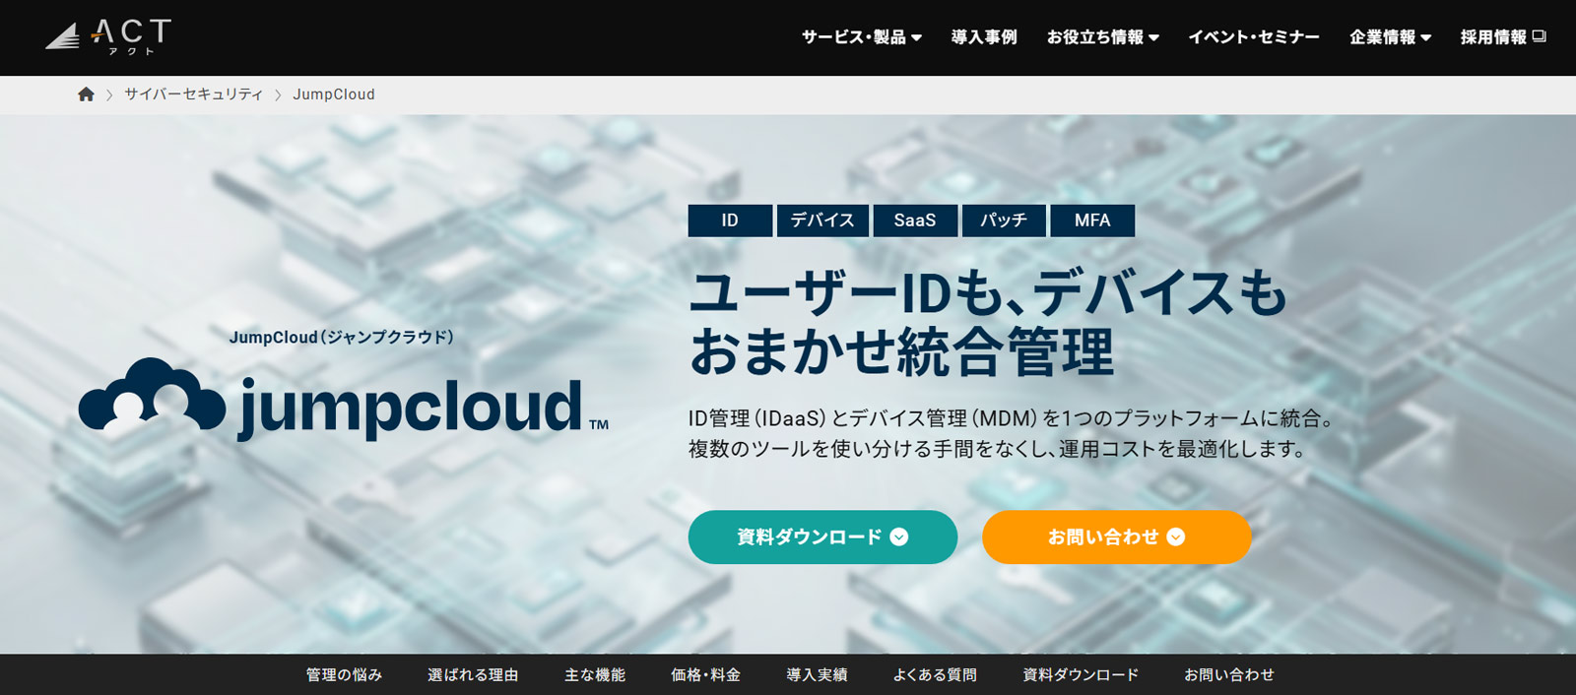Viewport: 1576px width, 695px height.
Task: Jump to 価格・料金 section
Action: [x=705, y=675]
